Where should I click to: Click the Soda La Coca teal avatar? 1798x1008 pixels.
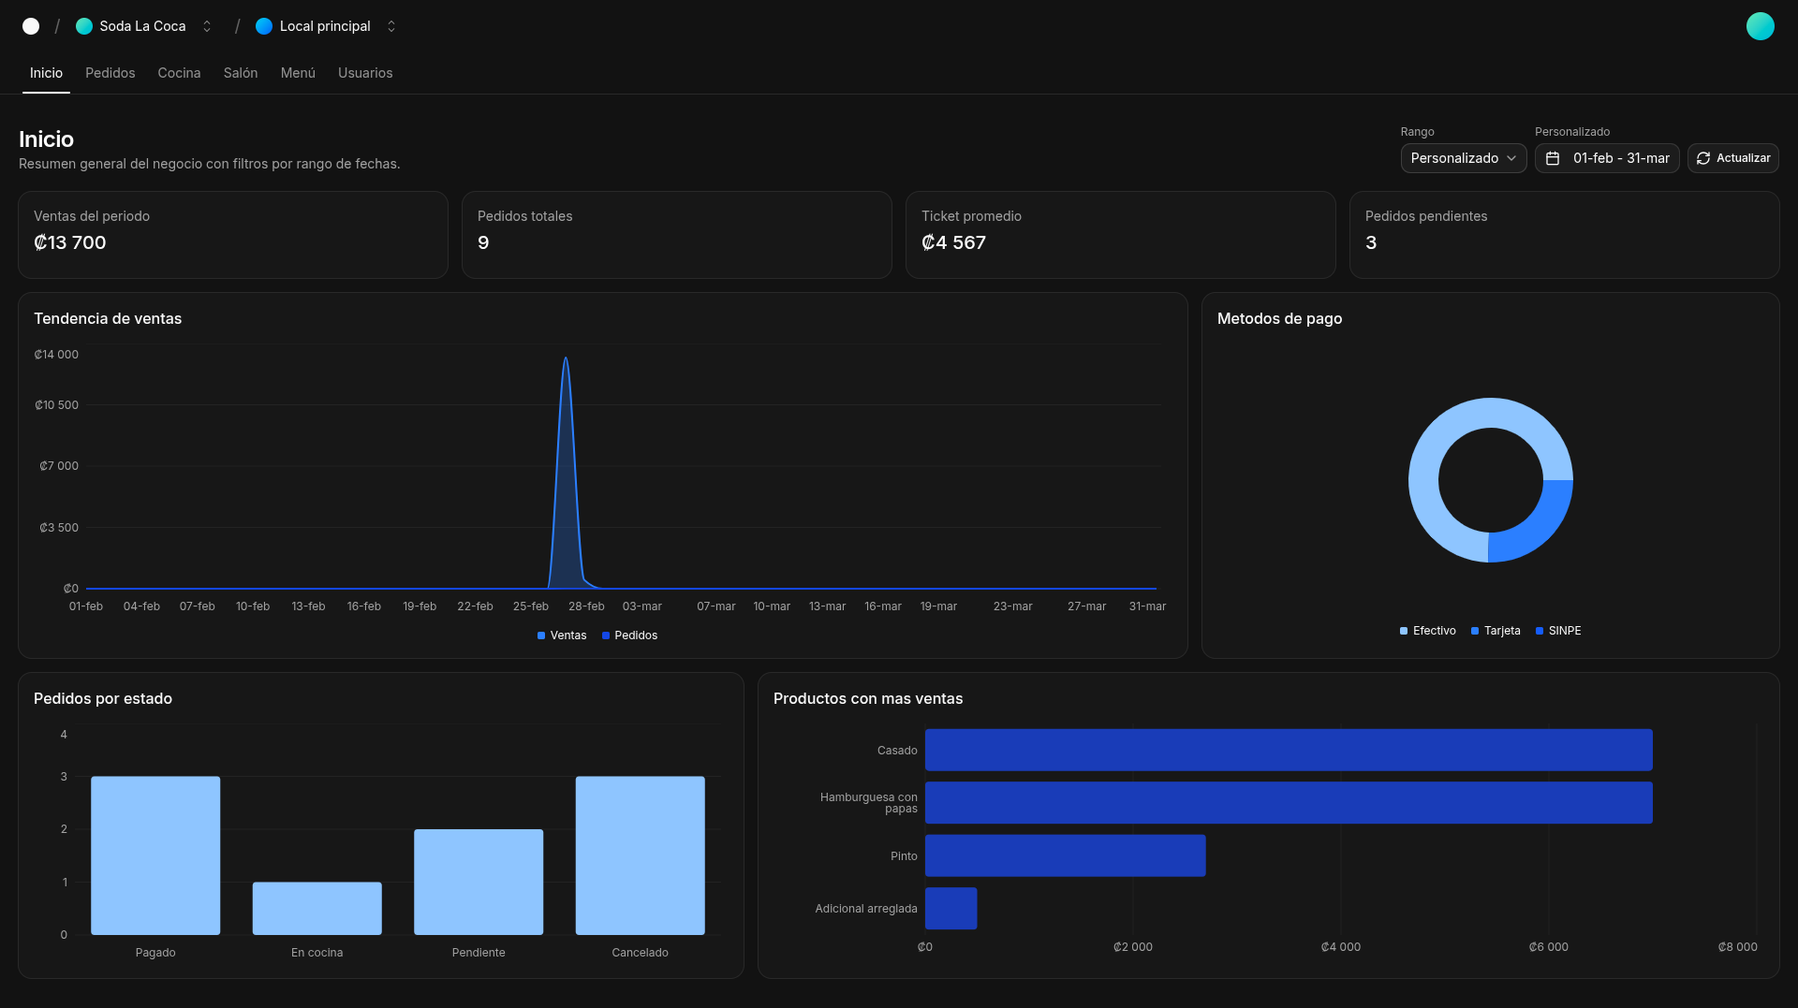click(x=84, y=26)
